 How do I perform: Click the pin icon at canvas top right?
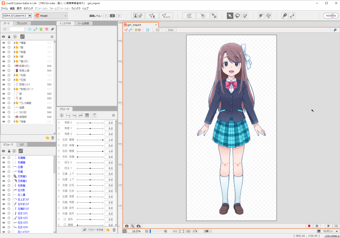coord(335,30)
